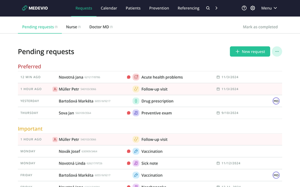This screenshot has width=300, height=187.
Task: Open the help question mark icon
Action: [244, 8]
